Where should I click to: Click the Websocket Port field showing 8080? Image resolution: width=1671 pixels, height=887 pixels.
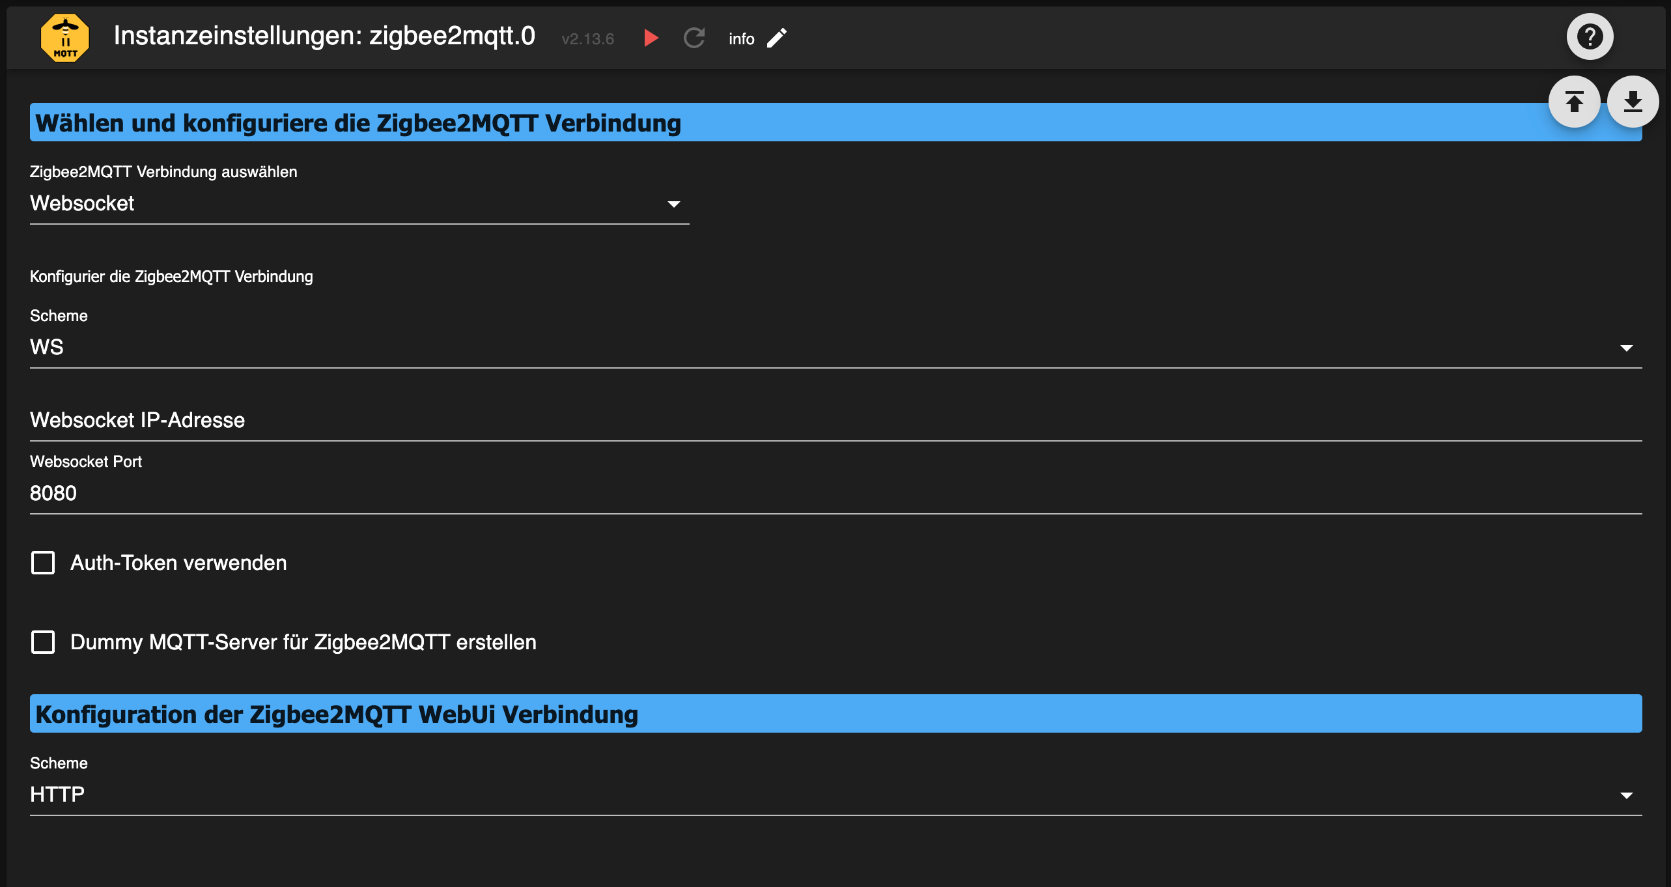pyautogui.click(x=836, y=493)
